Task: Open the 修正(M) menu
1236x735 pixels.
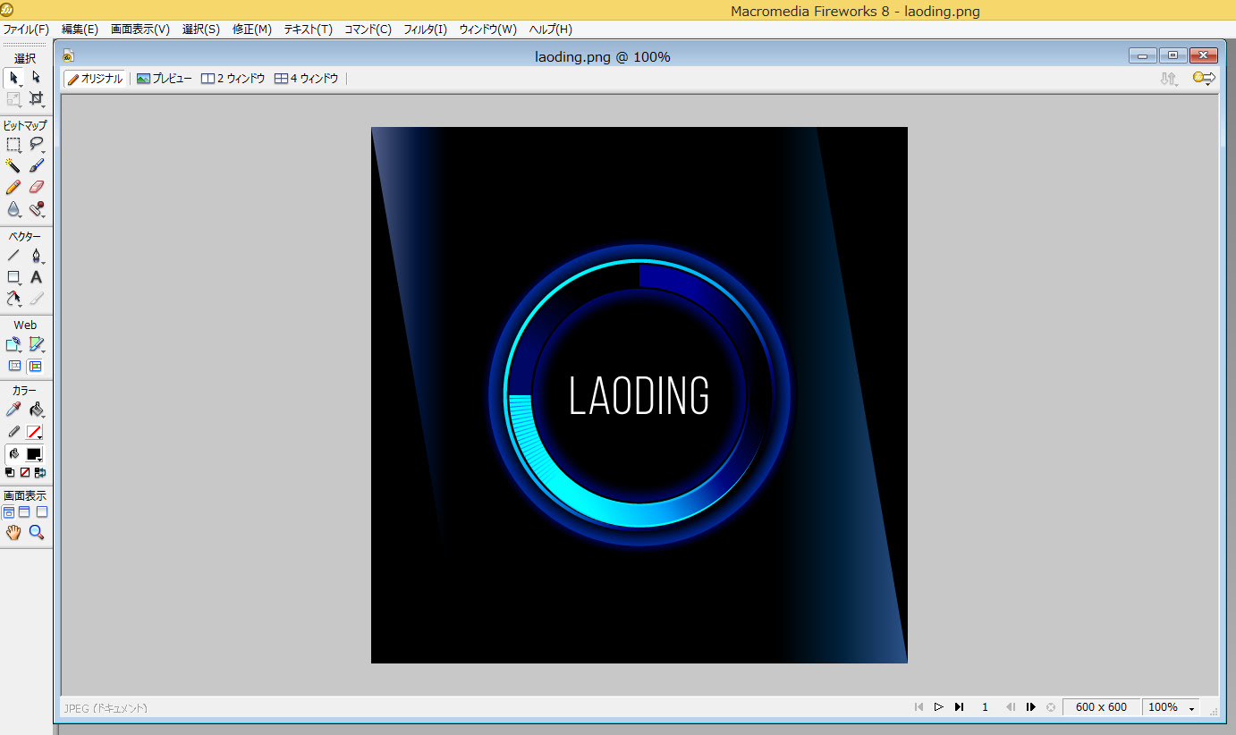Action: coord(252,30)
